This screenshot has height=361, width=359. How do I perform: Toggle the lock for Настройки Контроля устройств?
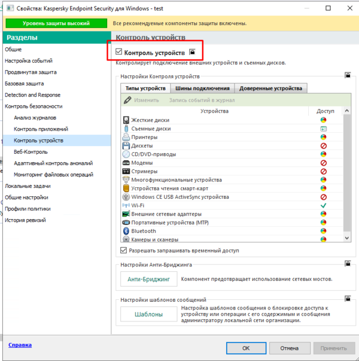[x=348, y=75]
